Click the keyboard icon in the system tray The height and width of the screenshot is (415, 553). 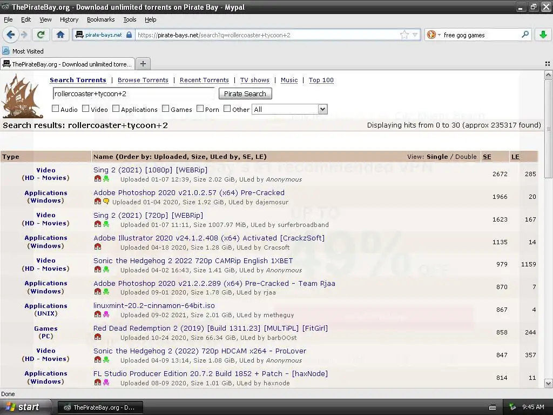coord(493,407)
